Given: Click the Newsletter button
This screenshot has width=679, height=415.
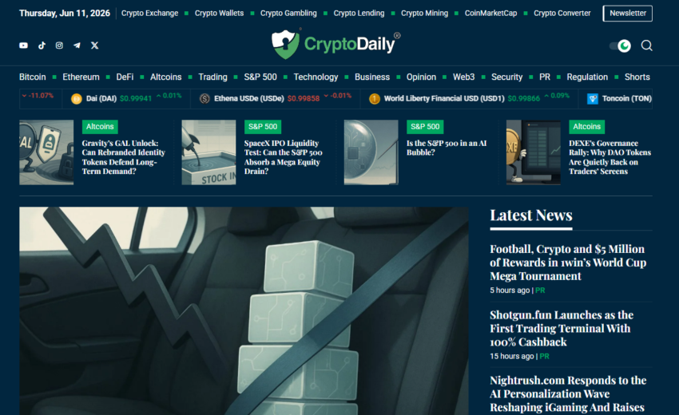Looking at the screenshot, I should pos(627,14).
